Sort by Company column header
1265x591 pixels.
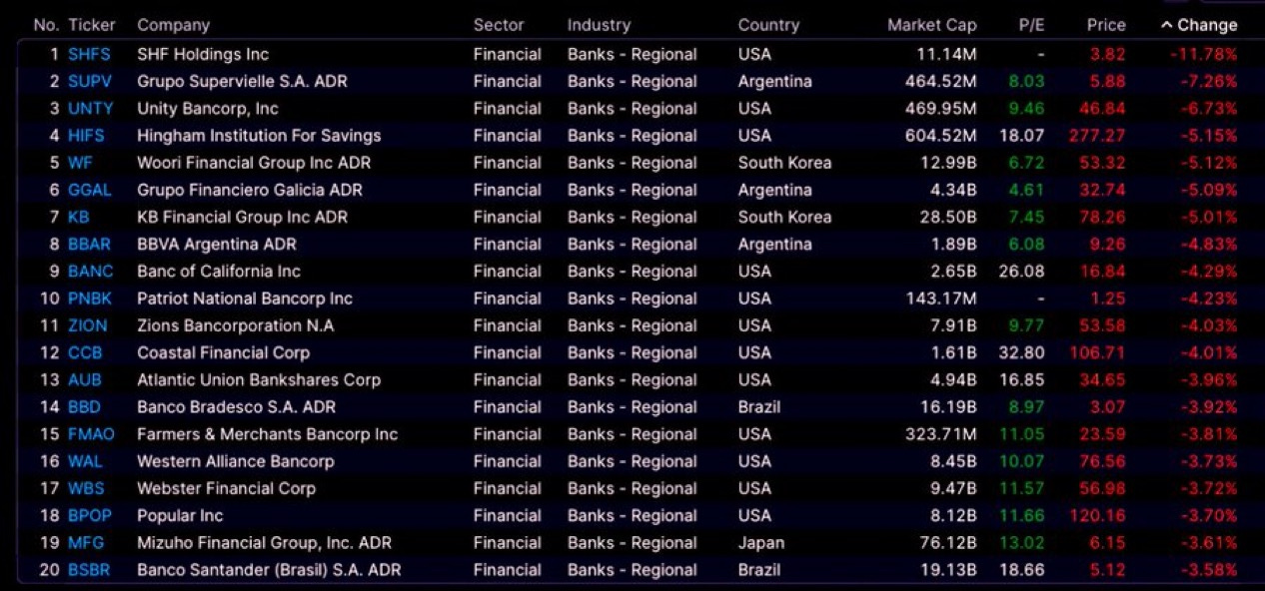pos(174,25)
